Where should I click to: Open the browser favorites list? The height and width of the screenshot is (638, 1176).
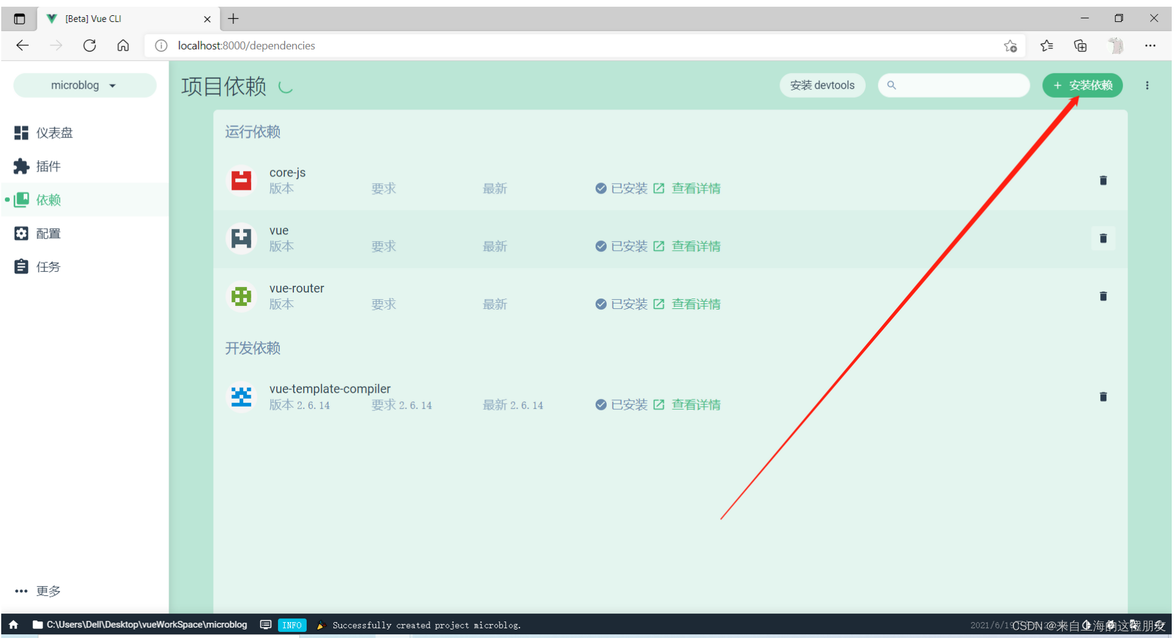(x=1046, y=46)
